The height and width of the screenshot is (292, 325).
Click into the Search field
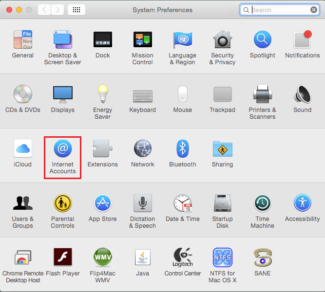(x=280, y=10)
